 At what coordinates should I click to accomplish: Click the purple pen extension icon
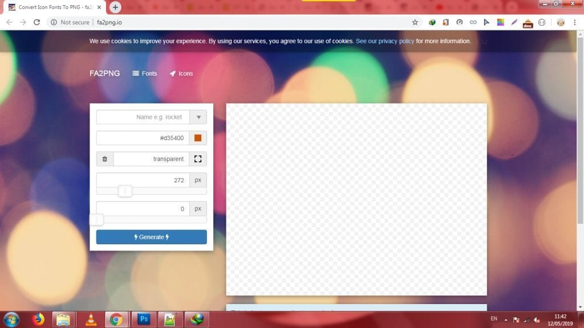click(514, 22)
